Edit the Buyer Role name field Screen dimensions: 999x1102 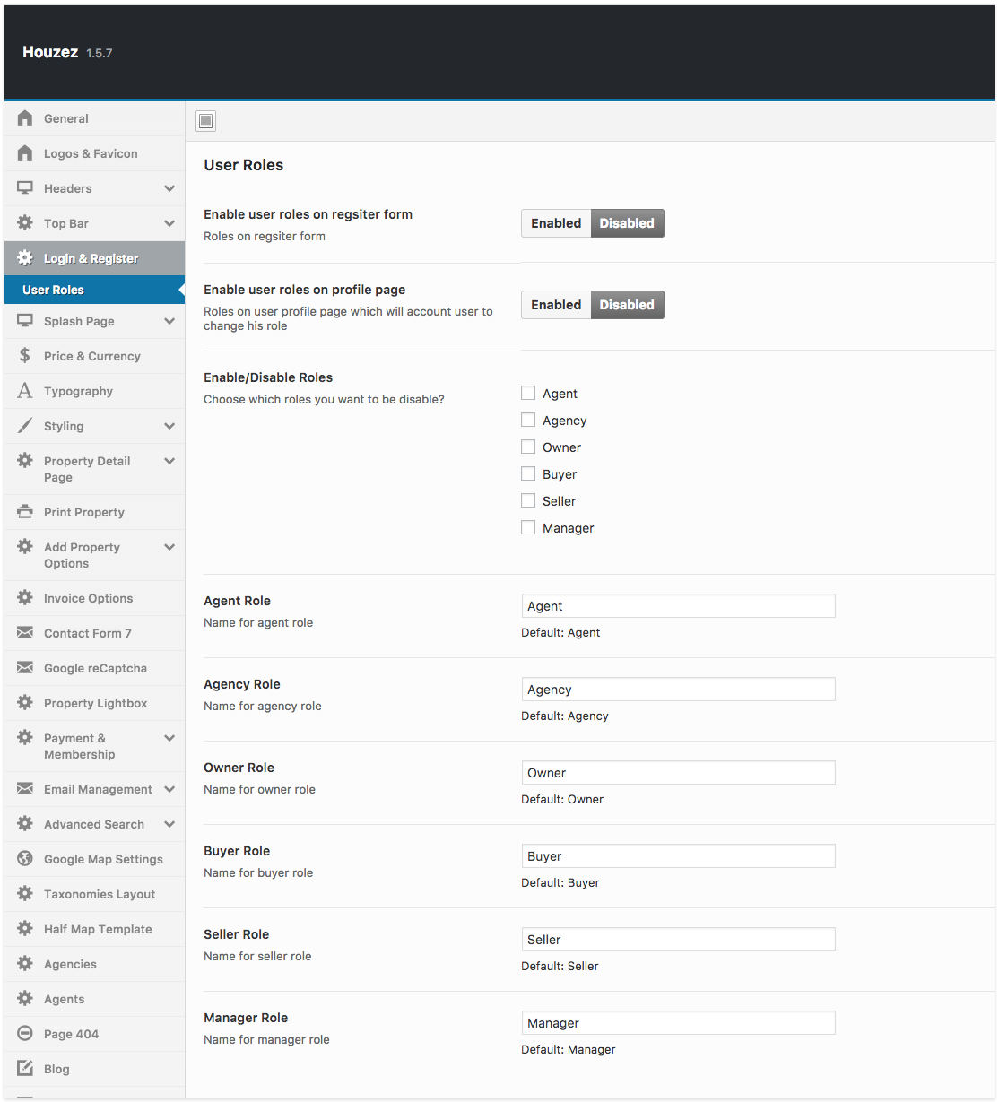click(x=678, y=856)
